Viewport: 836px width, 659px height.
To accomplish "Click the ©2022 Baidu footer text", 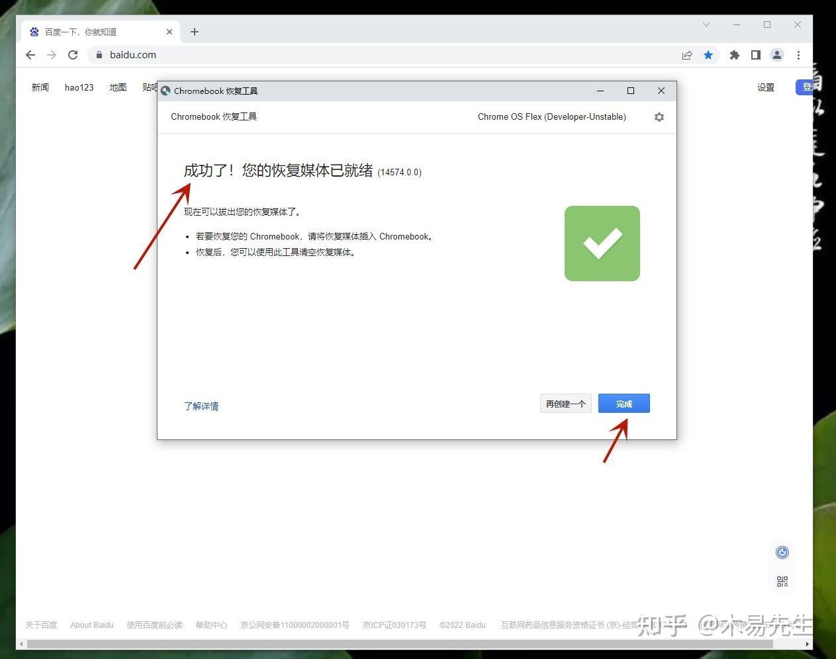I will coord(463,625).
